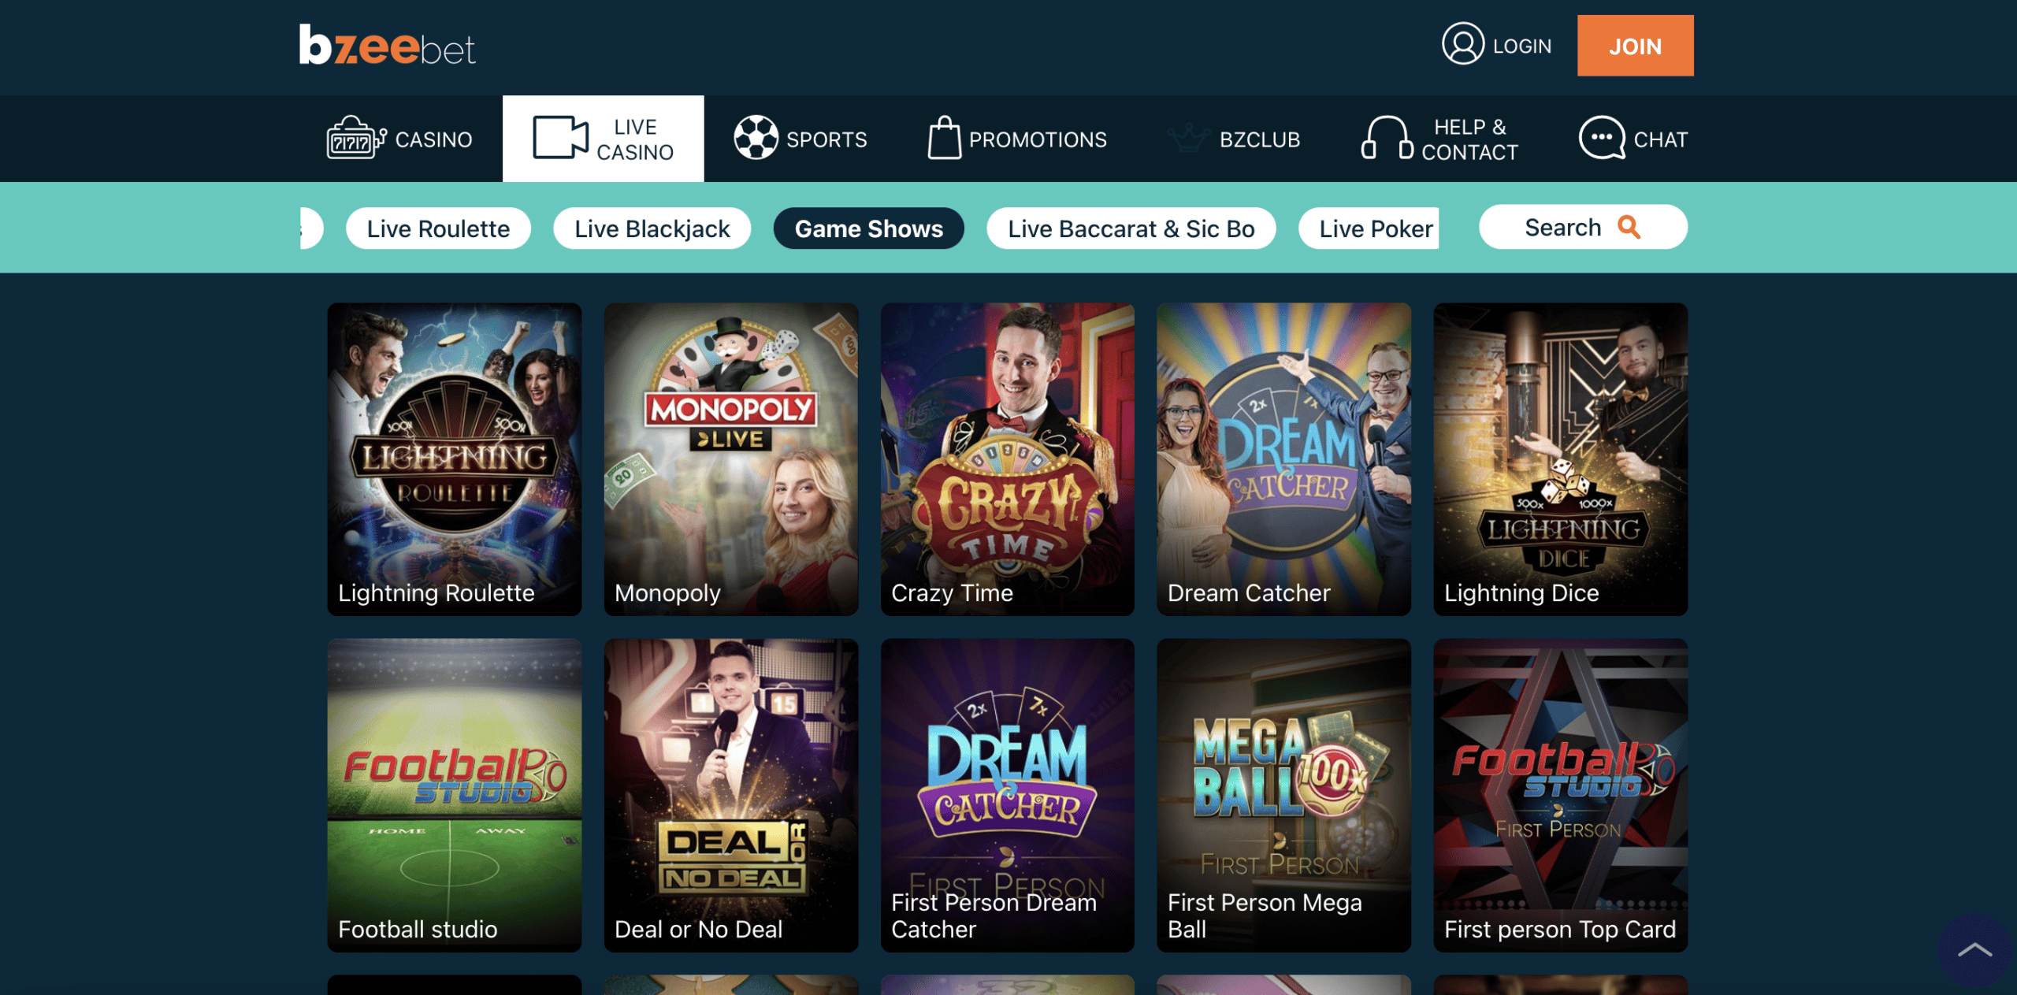Click into the Search field
Screen dimensions: 2017x995
coord(1583,227)
